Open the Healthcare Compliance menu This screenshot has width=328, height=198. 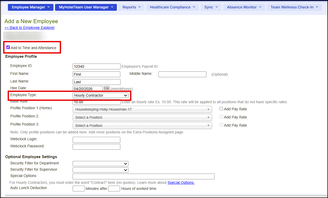point(172,7)
